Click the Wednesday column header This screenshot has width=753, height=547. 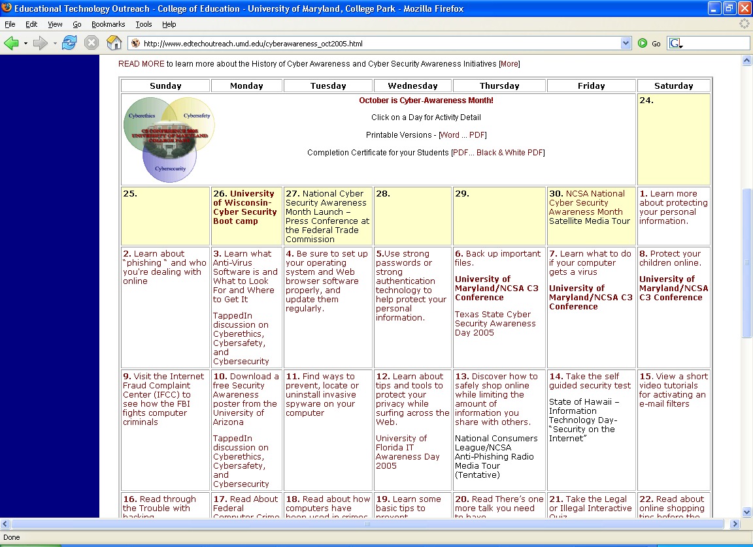(412, 86)
